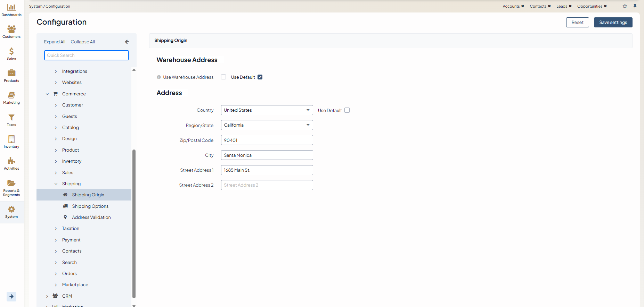
Task: Click the star favorite icon
Action: click(x=625, y=6)
